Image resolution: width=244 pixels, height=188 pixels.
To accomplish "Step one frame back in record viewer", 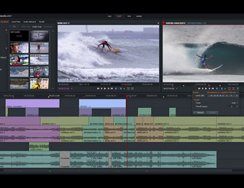I will click(x=203, y=88).
